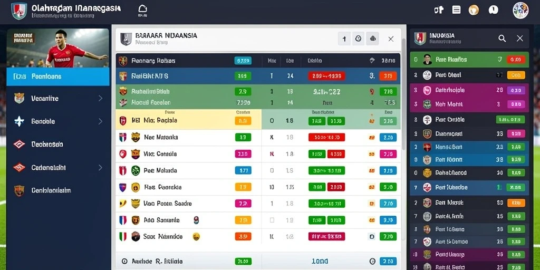This screenshot has height=270, width=540.
Task: Select the NaiBNEAD'S row in the center table
Action: (x=258, y=76)
